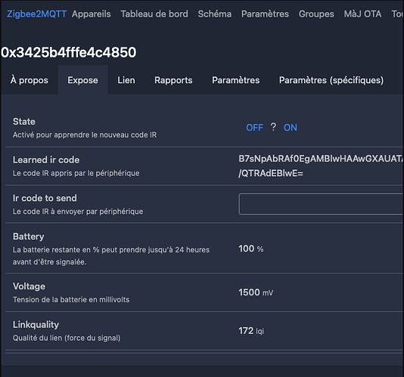Open the Rapports tab
Viewport: 404px width, 377px height.
click(x=173, y=80)
